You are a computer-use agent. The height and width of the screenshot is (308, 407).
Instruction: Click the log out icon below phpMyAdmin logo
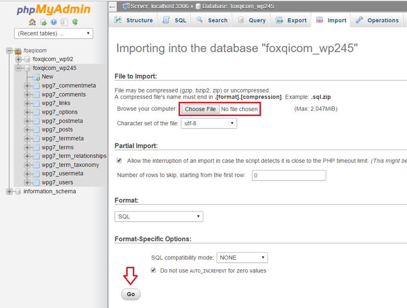(x=43, y=22)
